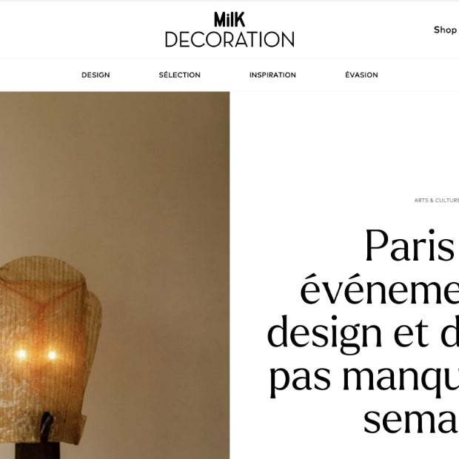
Task: Click the headline word "Paris"
Action: [409, 246]
